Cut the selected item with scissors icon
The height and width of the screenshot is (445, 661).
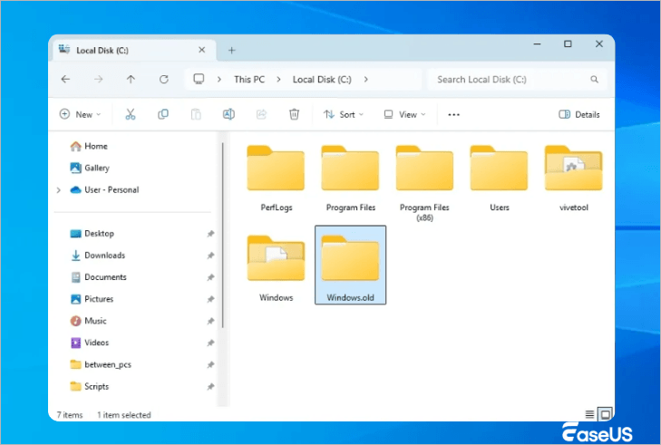tap(131, 114)
